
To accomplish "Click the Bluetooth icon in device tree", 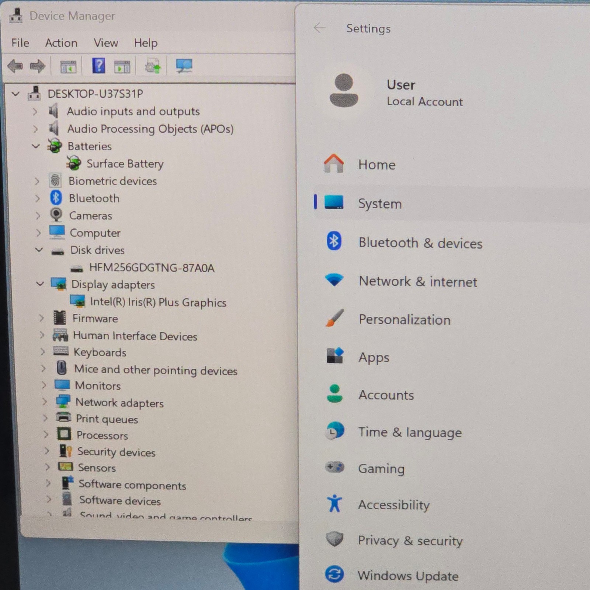I will (56, 198).
